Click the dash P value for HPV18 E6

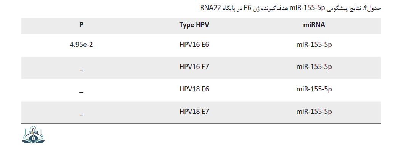81,92
